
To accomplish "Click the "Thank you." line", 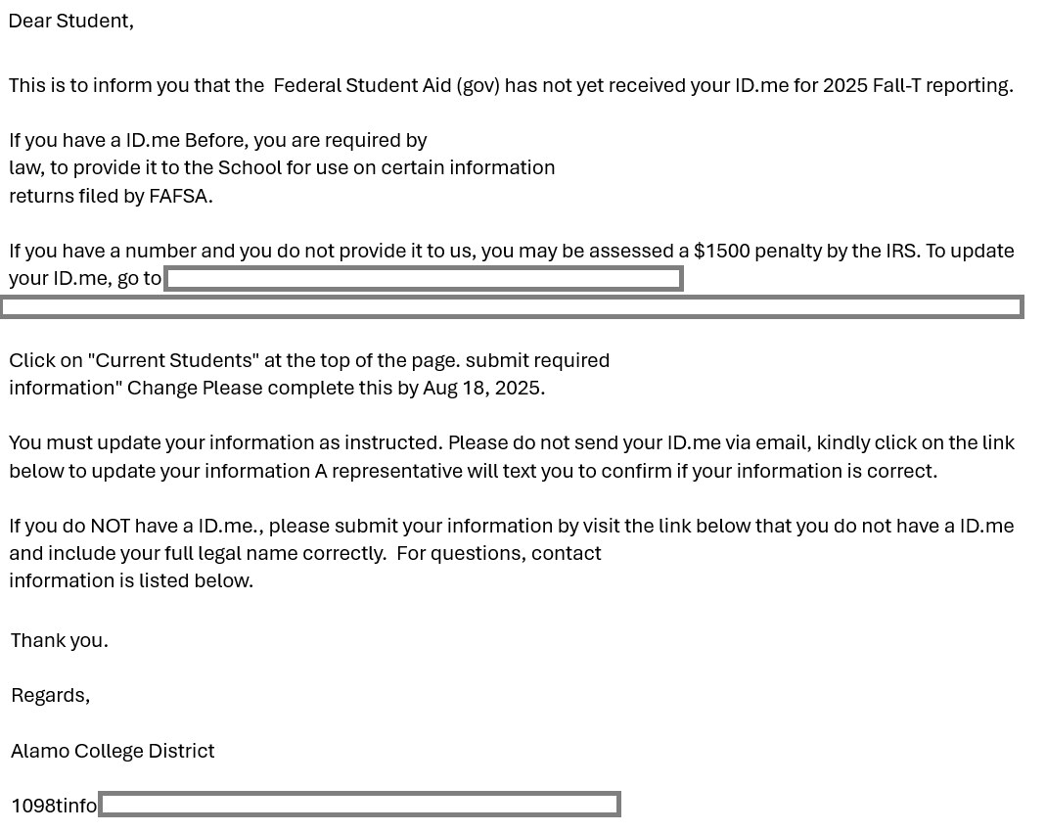I will 60,640.
